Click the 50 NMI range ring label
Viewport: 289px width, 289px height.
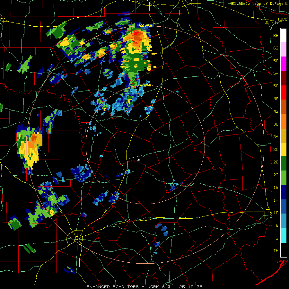pyautogui.click(x=145, y=85)
